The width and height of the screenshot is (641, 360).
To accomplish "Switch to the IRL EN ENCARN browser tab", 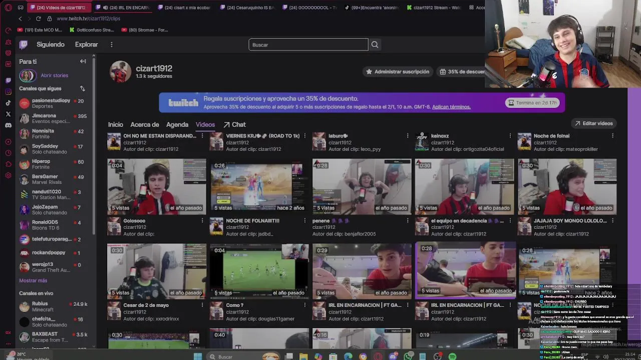I will click(123, 7).
